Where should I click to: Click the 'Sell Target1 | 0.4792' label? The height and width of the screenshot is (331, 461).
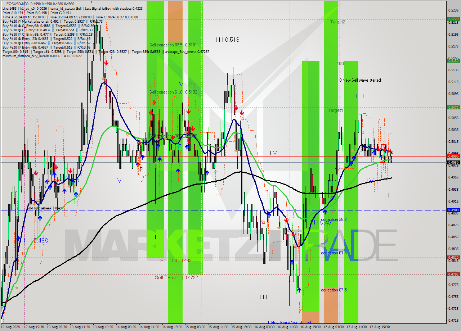[x=176, y=277]
